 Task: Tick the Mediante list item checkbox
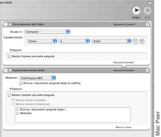point(18,113)
